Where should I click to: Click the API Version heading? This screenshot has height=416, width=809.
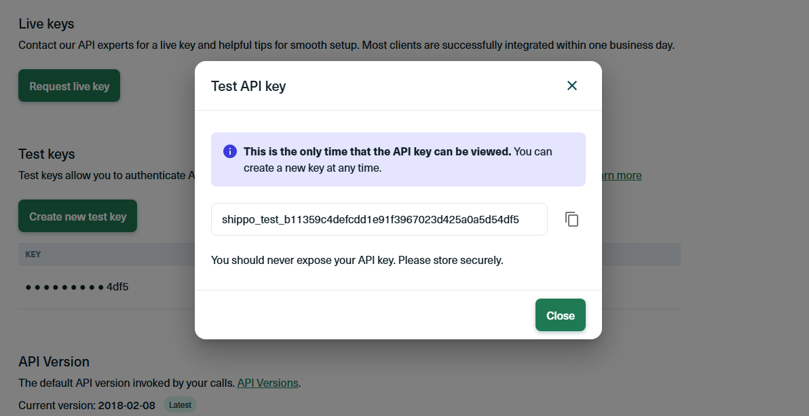tap(54, 361)
